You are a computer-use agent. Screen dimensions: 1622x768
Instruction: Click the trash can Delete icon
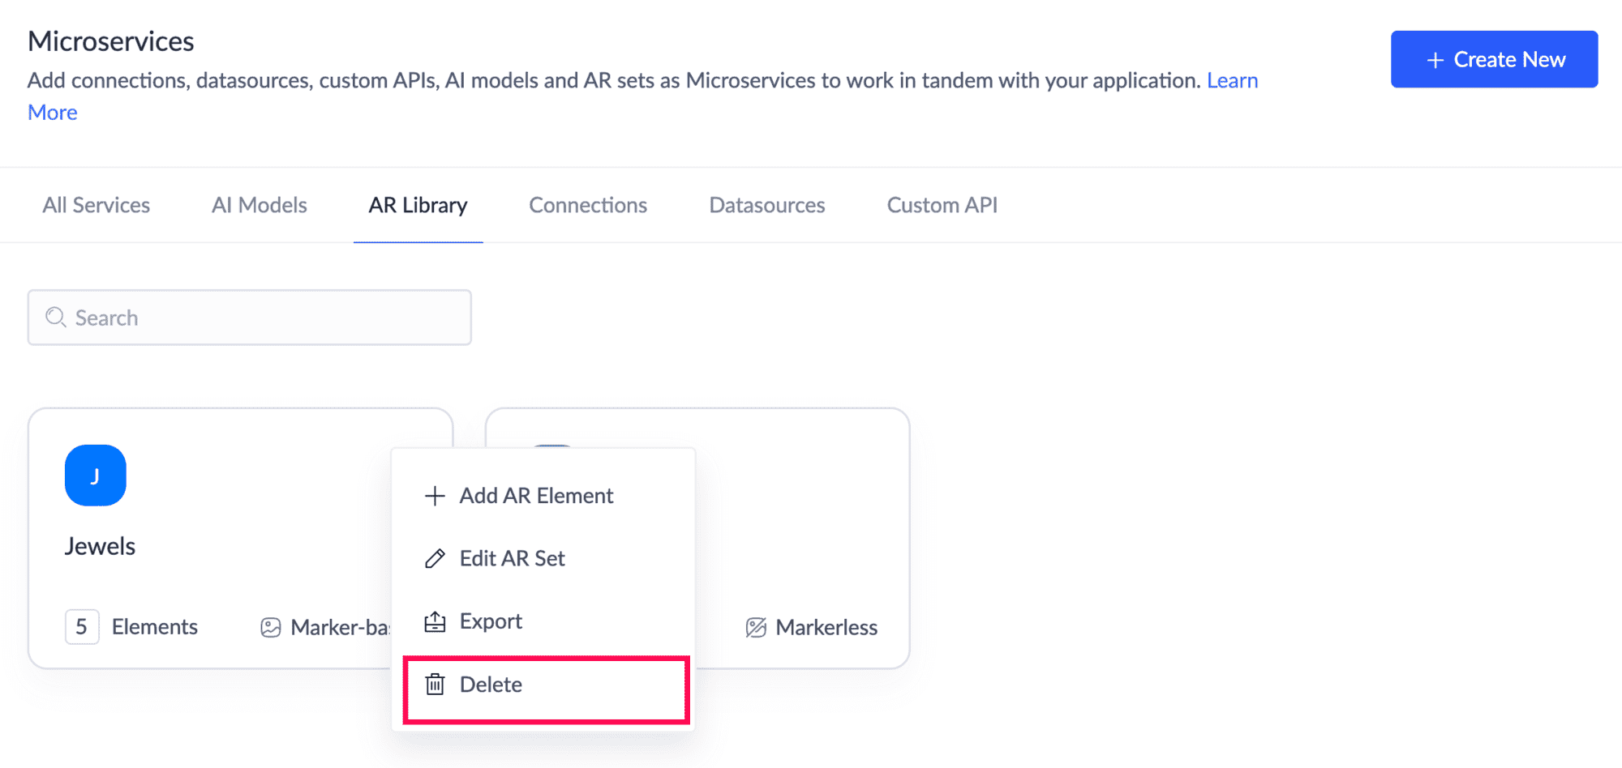pos(435,685)
